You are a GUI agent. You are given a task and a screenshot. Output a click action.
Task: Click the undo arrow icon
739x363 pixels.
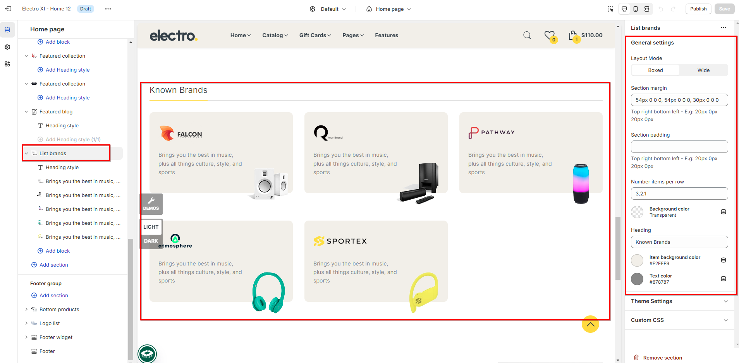[661, 9]
